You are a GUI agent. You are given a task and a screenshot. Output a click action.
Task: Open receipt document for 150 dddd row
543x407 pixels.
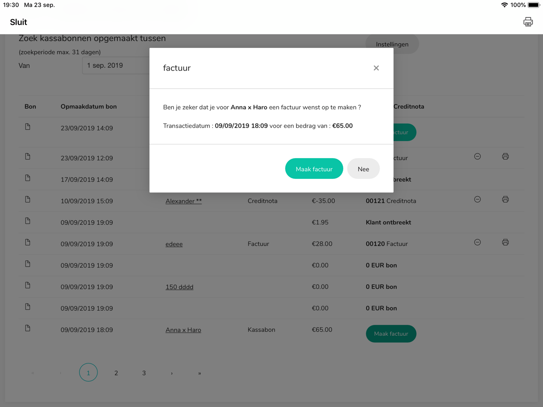pos(28,285)
